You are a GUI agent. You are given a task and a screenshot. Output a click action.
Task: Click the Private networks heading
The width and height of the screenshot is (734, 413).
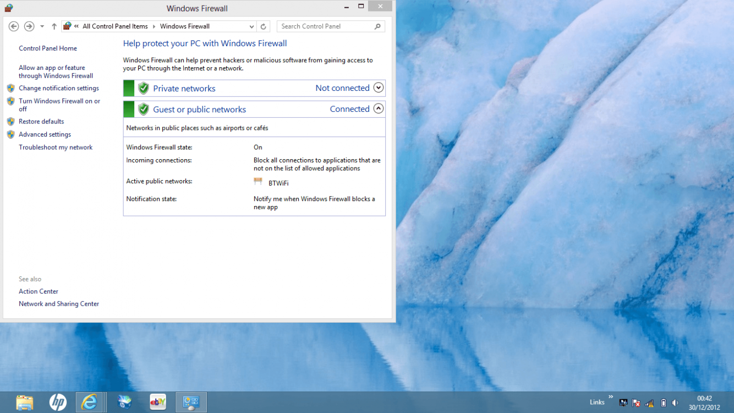point(184,89)
